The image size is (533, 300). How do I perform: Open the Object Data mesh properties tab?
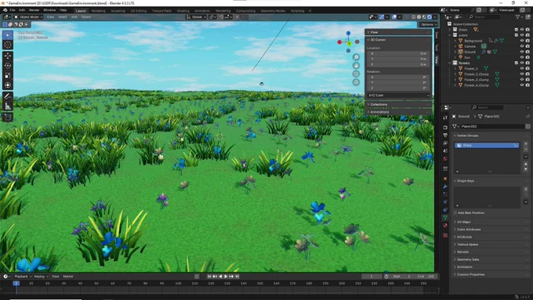coord(445,218)
